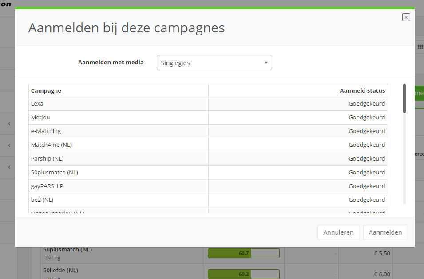Click Goedgekeurd status for MetJou

pos(367,118)
